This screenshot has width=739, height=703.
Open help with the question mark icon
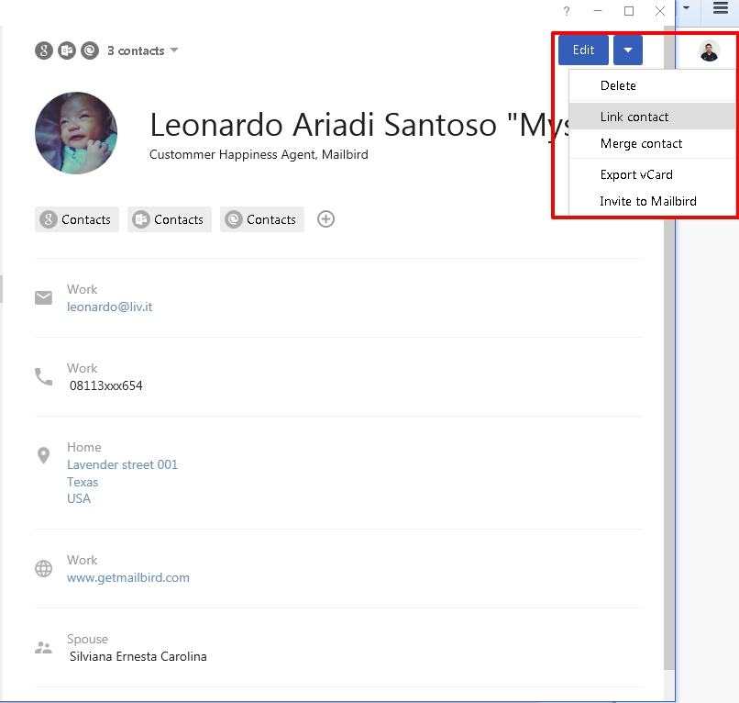pyautogui.click(x=567, y=11)
